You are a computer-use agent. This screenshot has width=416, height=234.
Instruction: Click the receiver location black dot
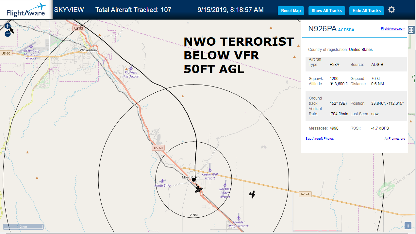[x=193, y=179]
